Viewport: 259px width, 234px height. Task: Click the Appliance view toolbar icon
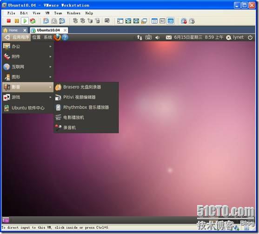point(162,21)
